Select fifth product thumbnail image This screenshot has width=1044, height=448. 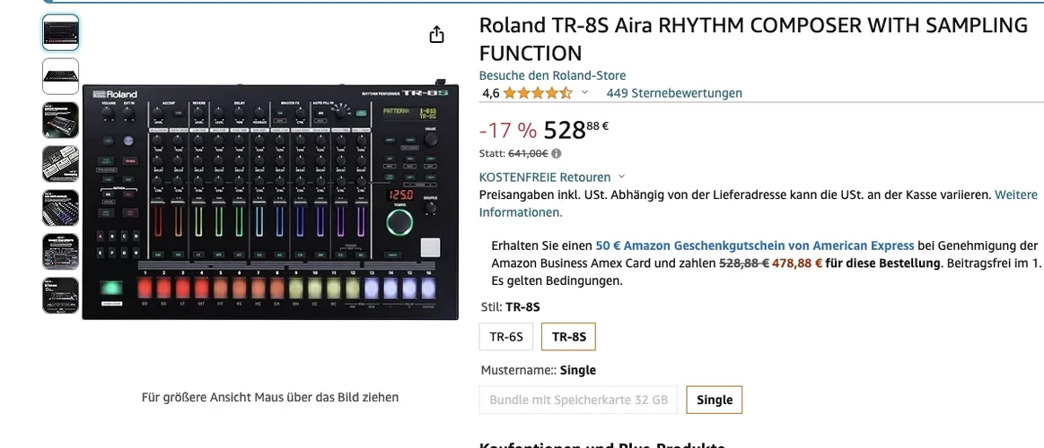pos(60,207)
